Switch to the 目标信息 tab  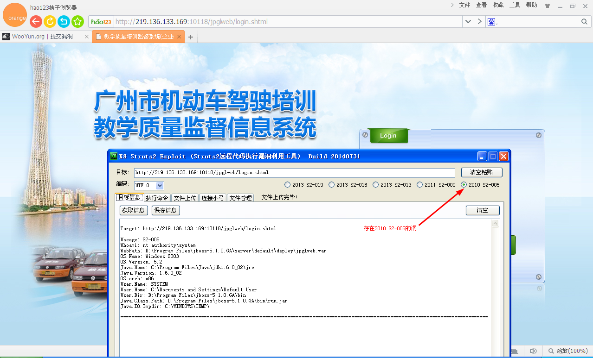[x=129, y=197]
